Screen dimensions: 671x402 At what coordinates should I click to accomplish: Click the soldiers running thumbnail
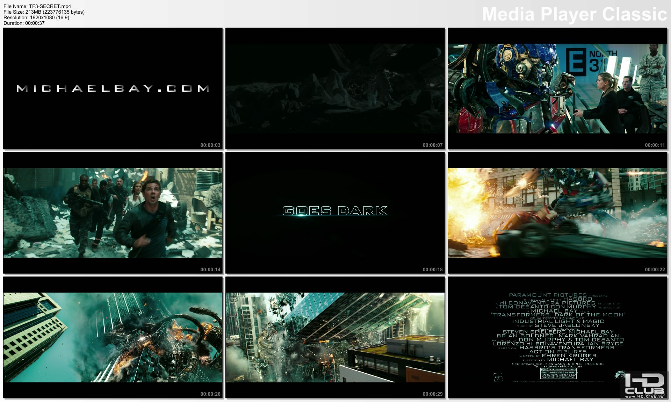(x=113, y=213)
